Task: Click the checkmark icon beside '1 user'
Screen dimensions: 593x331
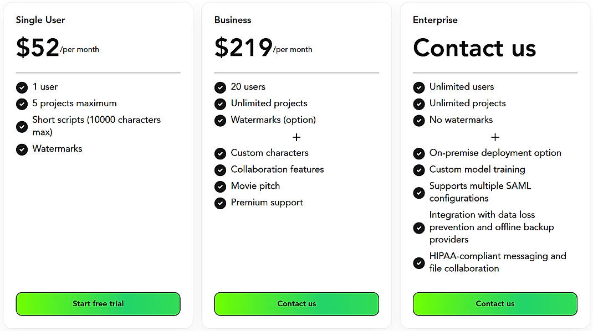Action: 22,87
